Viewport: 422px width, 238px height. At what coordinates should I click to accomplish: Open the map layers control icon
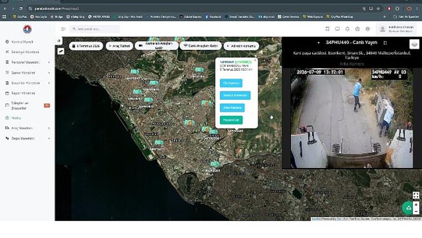click(x=414, y=44)
